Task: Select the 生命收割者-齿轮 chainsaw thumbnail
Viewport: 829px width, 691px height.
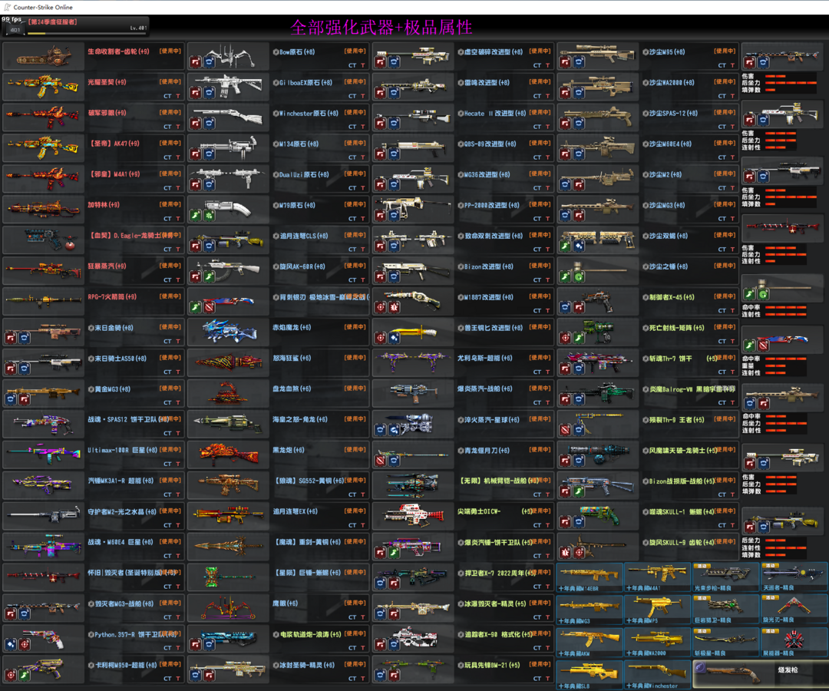Action: click(x=43, y=56)
